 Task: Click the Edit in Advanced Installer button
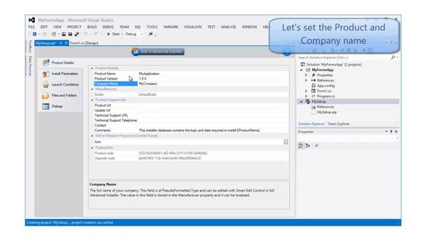pyautogui.click(x=158, y=52)
